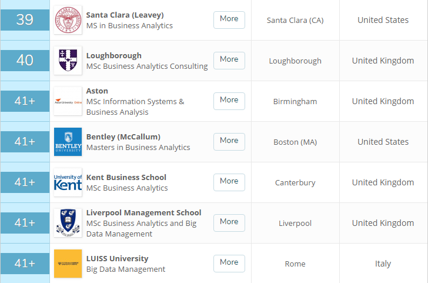Click the Bentley University logo
This screenshot has width=428, height=283.
[x=68, y=142]
